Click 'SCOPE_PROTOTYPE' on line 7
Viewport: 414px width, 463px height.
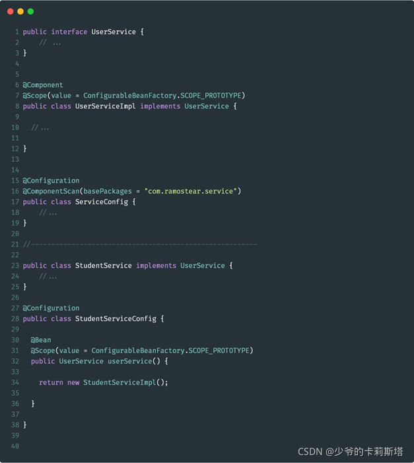(x=211, y=96)
